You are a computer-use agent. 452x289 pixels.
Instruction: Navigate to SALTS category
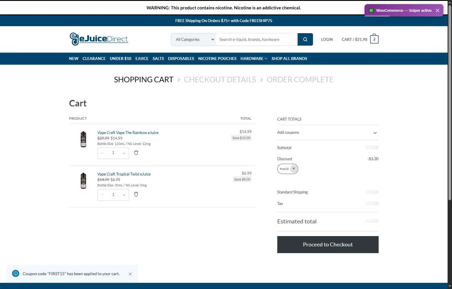pos(158,59)
